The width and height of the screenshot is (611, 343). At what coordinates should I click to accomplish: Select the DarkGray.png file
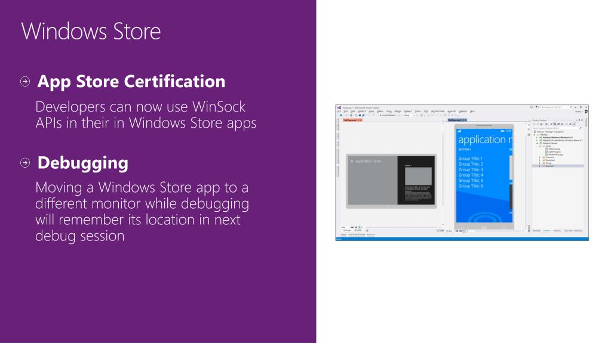pyautogui.click(x=554, y=149)
